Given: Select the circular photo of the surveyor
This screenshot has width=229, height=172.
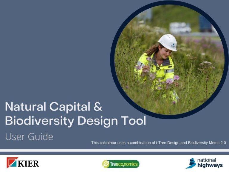Looking at the screenshot, I should [x=169, y=59].
